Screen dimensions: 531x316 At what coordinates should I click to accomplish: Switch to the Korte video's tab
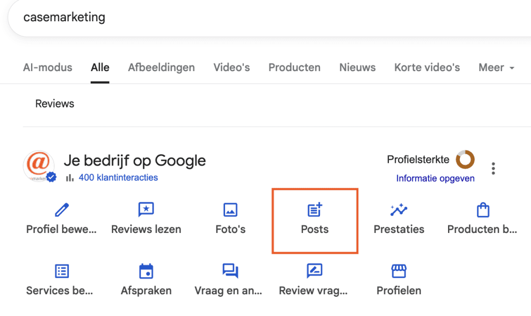coord(427,67)
